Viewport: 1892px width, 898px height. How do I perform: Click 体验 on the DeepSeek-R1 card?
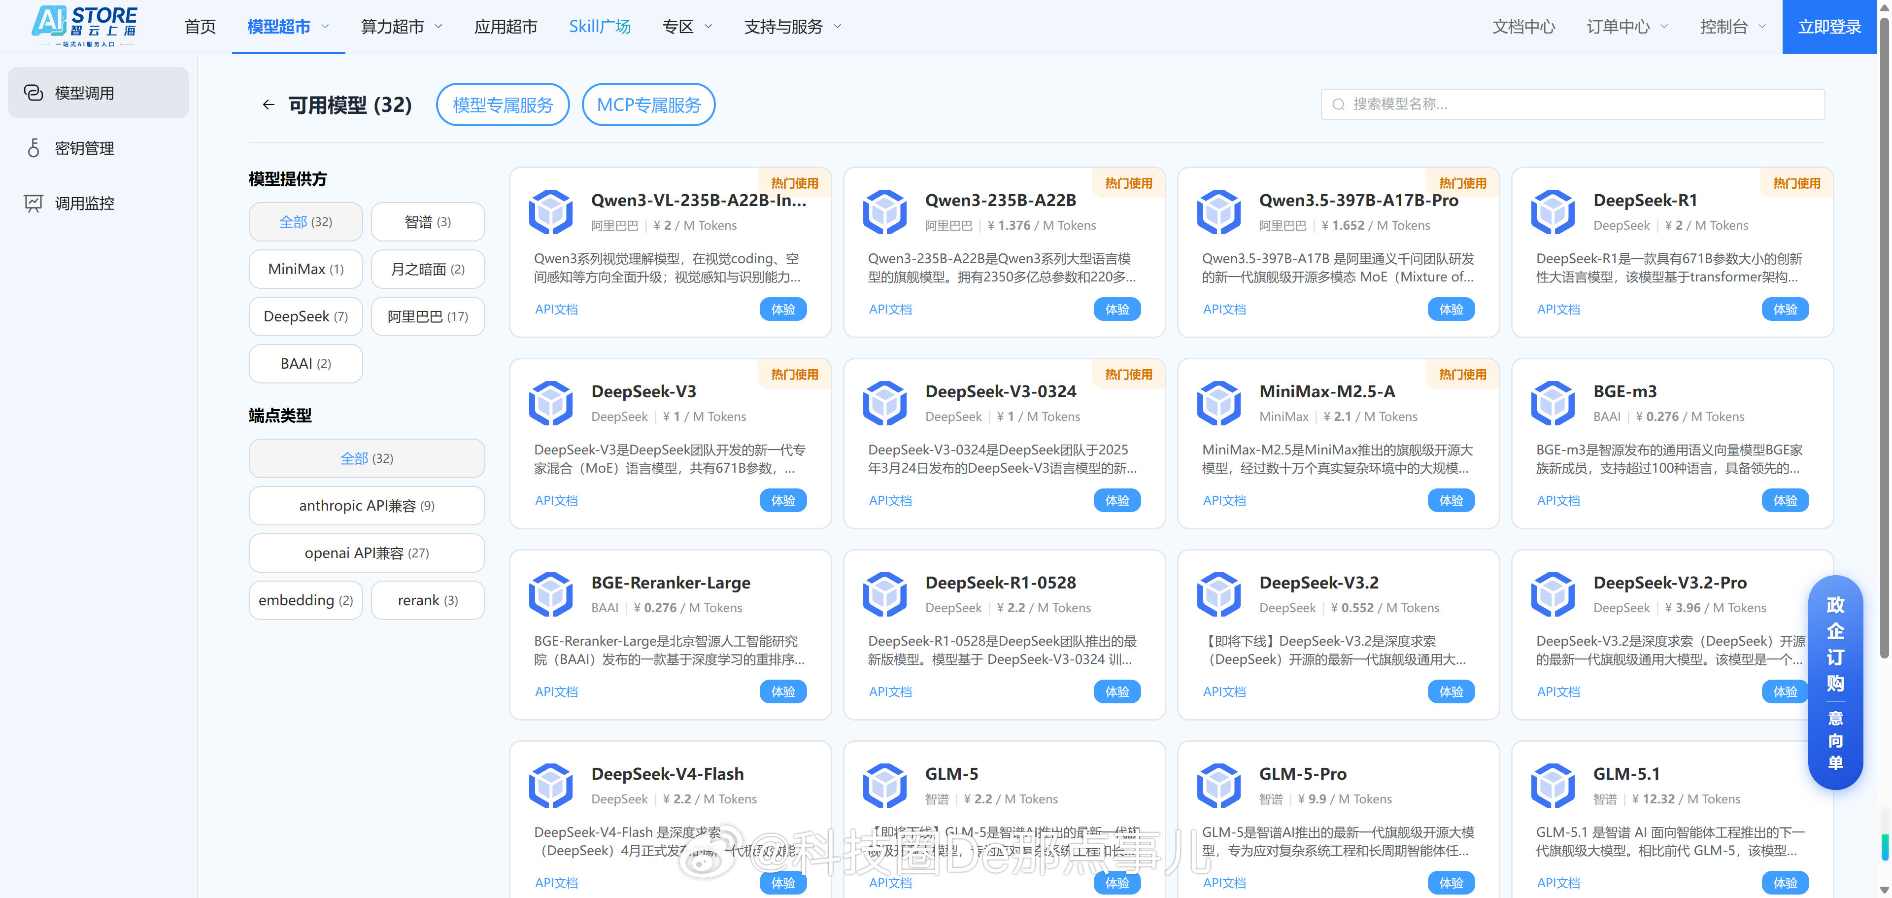click(x=1785, y=310)
